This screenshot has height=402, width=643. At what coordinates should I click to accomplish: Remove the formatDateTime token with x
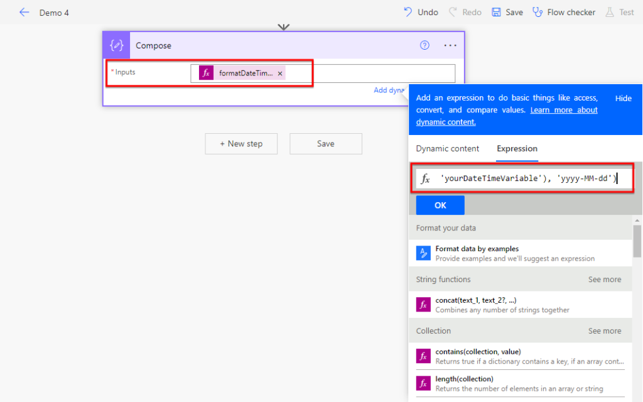coord(280,73)
